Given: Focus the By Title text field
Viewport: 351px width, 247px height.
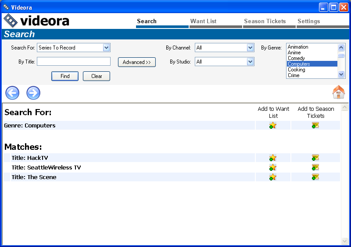Looking at the screenshot, I should 74,61.
